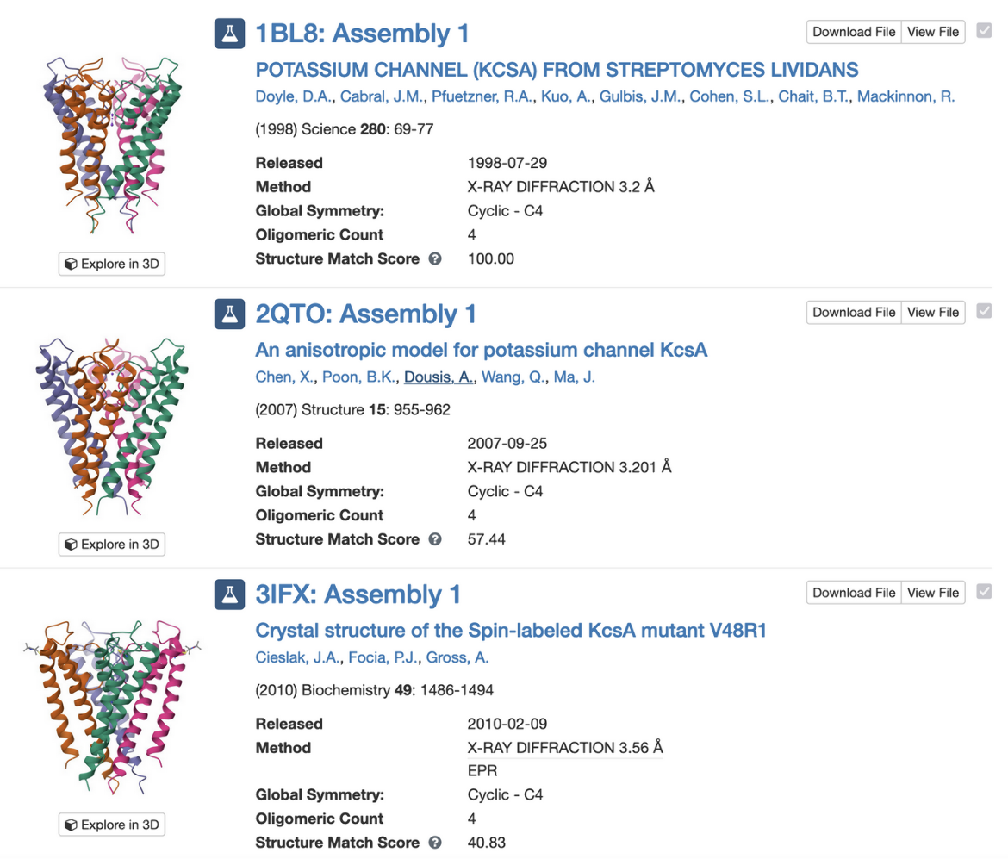Explore 3IFX structure in 3D
This screenshot has height=859, width=1008.
(x=112, y=825)
